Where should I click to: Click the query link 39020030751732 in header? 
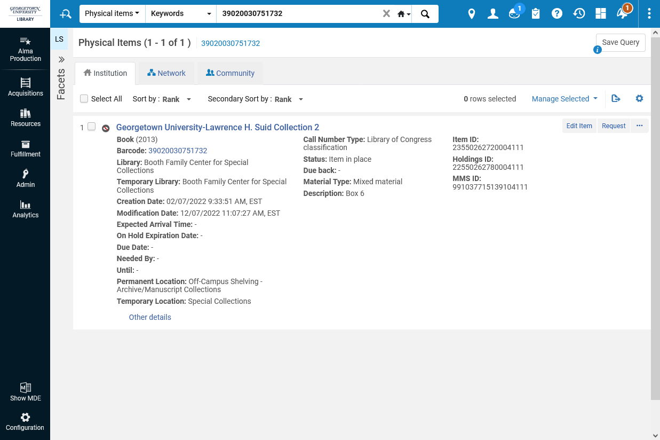(230, 43)
